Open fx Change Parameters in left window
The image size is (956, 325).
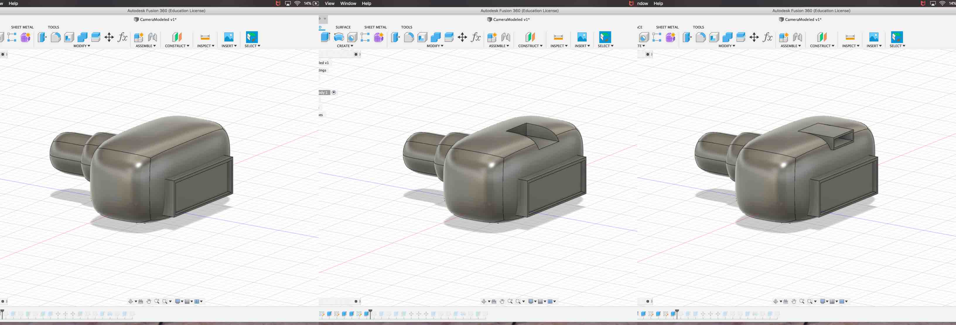pyautogui.click(x=122, y=37)
